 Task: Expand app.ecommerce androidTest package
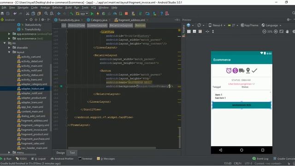click(9, 34)
